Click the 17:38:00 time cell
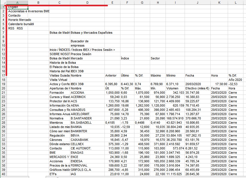The height and width of the screenshot is (178, 246). pyautogui.click(x=219, y=84)
